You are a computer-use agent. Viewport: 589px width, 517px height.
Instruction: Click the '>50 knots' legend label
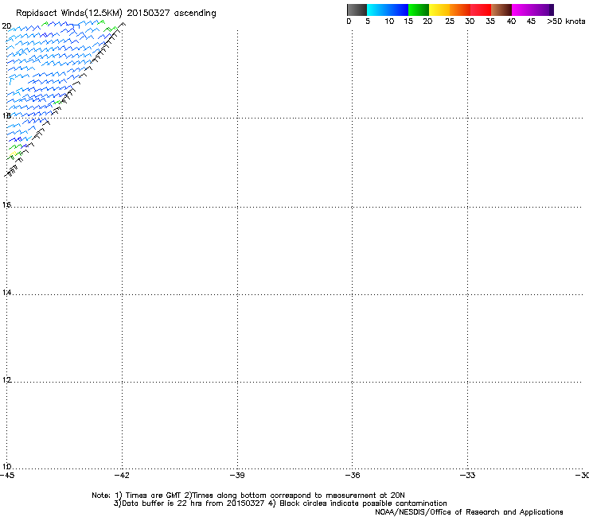566,21
